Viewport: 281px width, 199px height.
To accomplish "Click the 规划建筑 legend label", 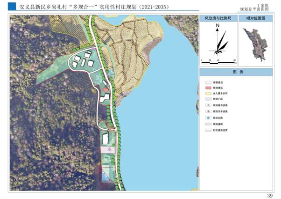I will pyautogui.click(x=218, y=88).
